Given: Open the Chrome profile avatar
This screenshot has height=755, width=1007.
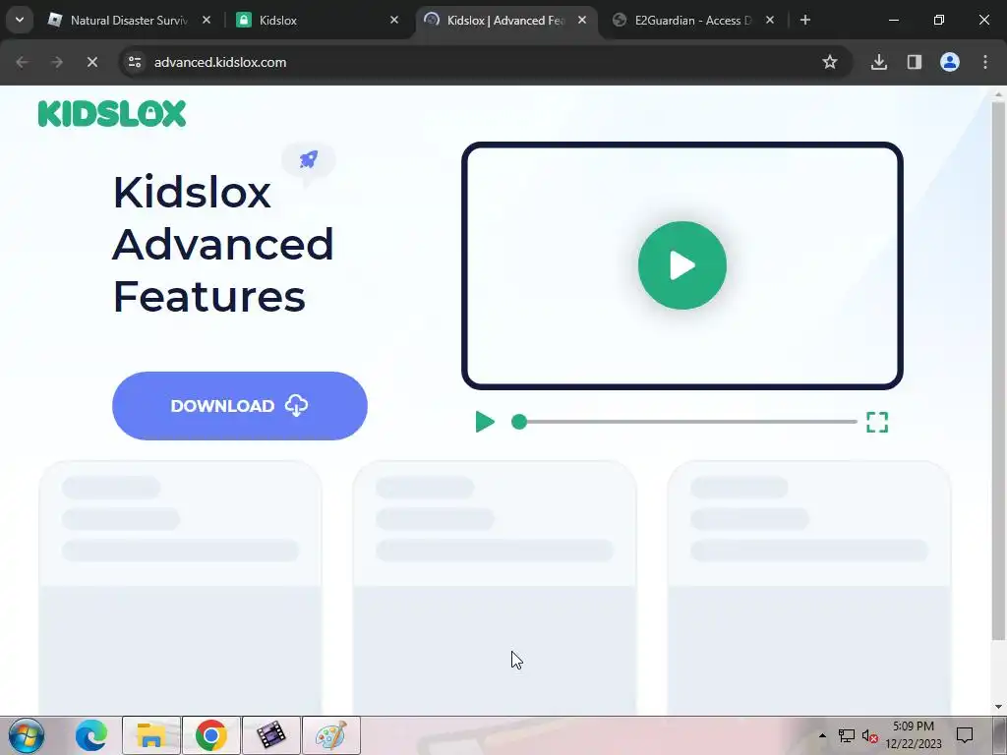Looking at the screenshot, I should point(950,62).
